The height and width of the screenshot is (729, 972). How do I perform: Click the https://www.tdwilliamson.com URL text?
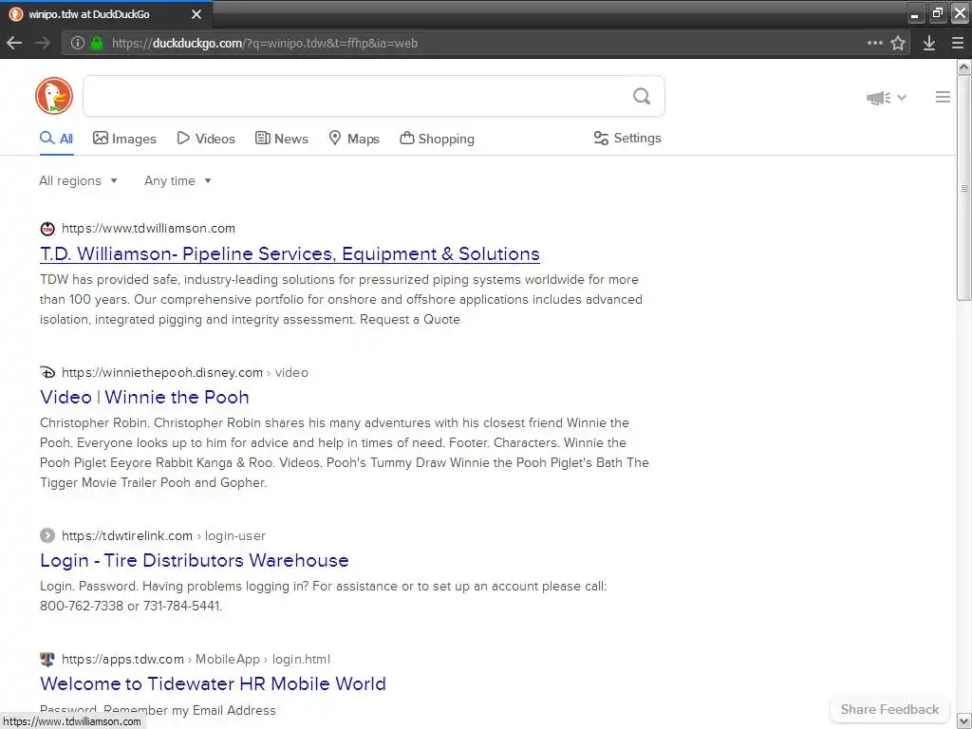tap(148, 228)
